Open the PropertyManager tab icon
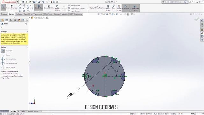The width and height of the screenshot is (204, 115). pos(7,20)
